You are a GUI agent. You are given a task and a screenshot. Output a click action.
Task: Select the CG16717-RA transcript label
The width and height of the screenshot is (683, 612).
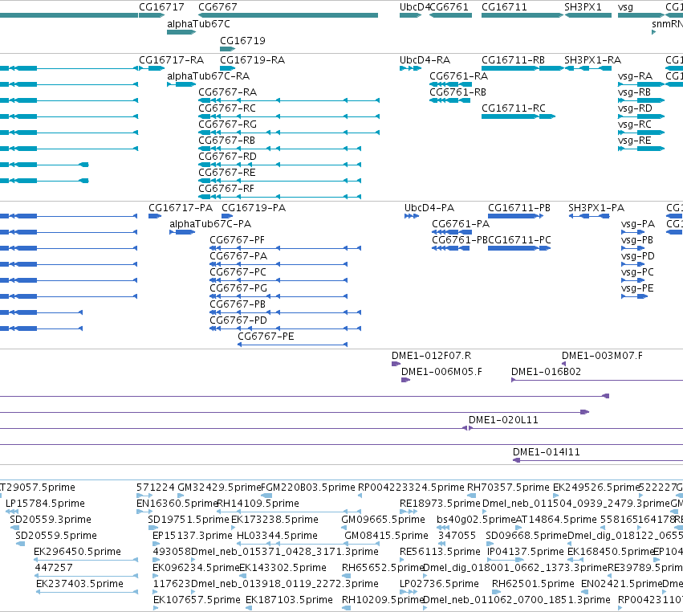tap(171, 59)
